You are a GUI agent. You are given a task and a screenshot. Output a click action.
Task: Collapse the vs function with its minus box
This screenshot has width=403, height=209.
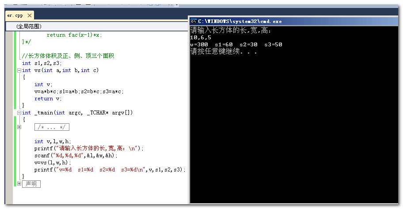tap(19, 70)
